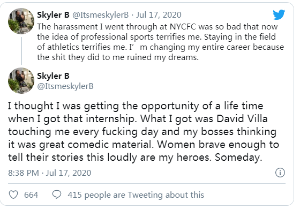The width and height of the screenshot is (300, 209).
Task: Click the Twitter bird logo
Action: (x=279, y=14)
